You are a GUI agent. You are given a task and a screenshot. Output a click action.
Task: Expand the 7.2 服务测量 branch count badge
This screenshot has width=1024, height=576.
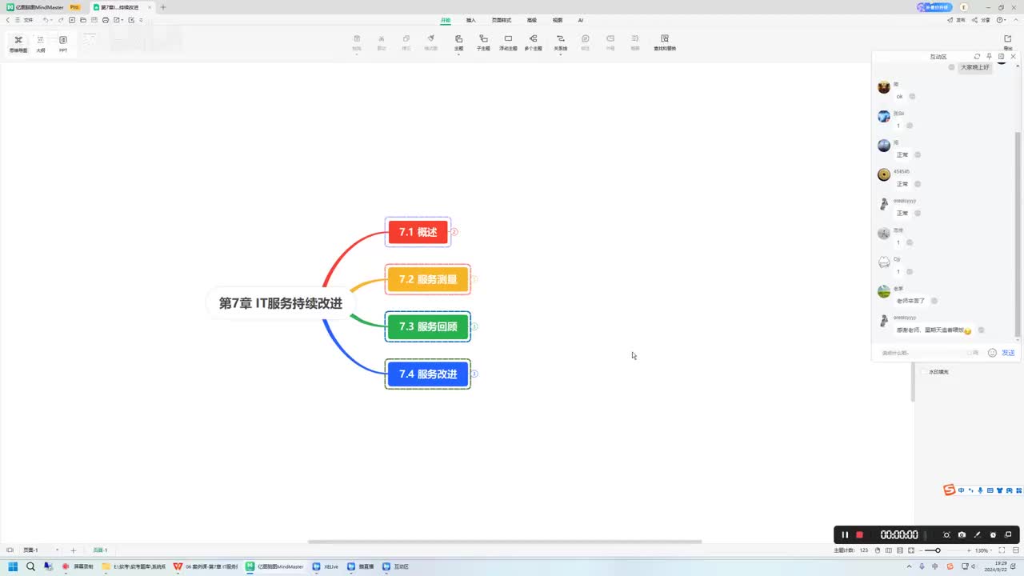click(x=474, y=279)
